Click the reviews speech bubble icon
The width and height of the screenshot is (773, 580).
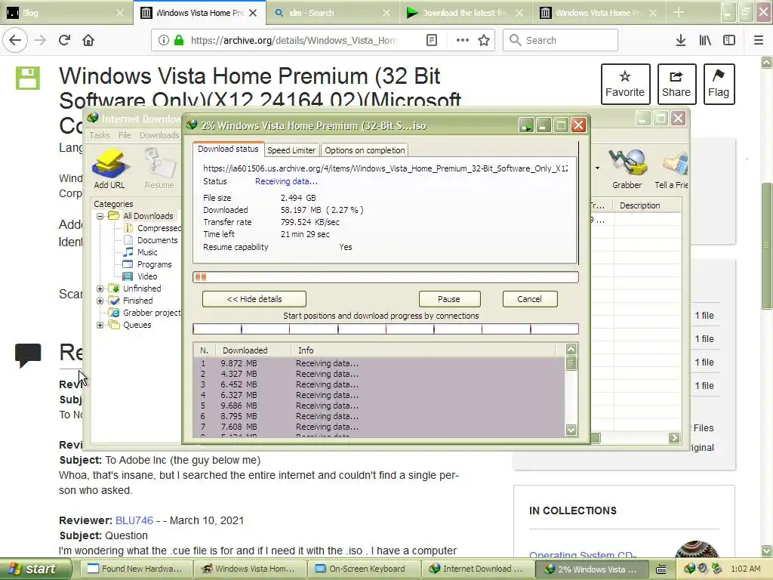point(28,355)
